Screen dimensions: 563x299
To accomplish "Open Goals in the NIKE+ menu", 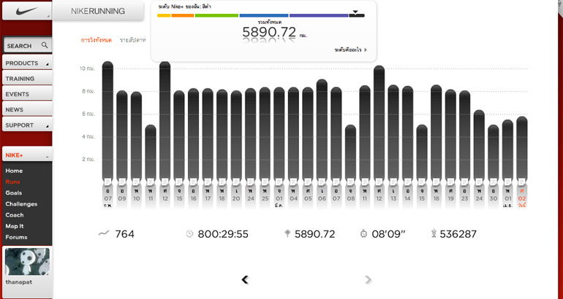I will click(x=14, y=193).
